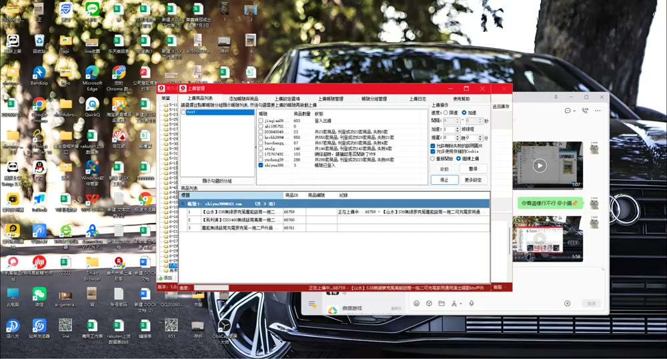This screenshot has width=667, height=359.
Task: Adjust the delay hours spinner arrows
Action: pos(458,138)
